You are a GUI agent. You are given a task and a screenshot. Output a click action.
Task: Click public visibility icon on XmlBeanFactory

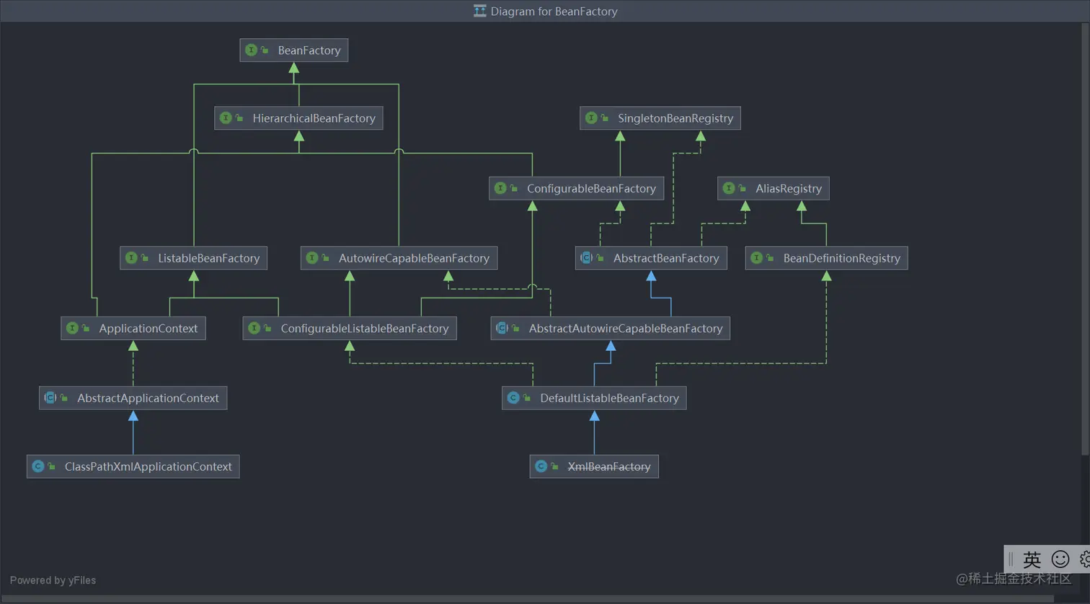coord(554,466)
